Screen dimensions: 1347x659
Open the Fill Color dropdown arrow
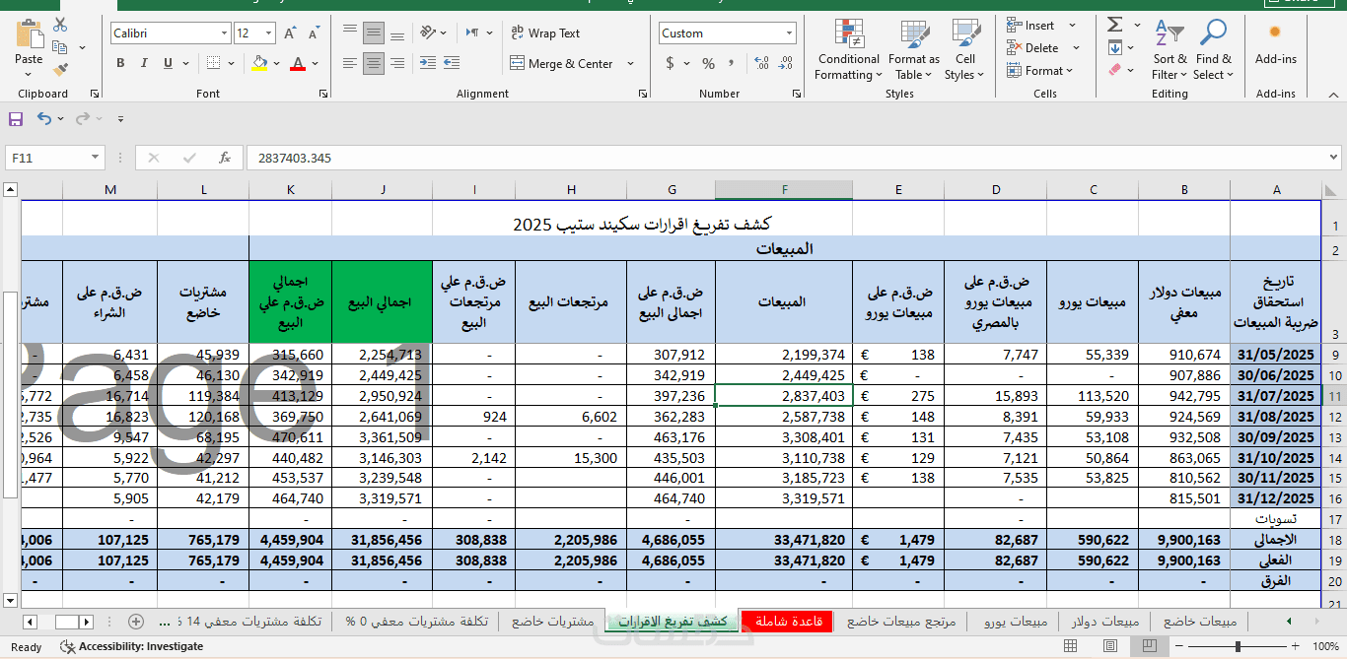tap(275, 63)
